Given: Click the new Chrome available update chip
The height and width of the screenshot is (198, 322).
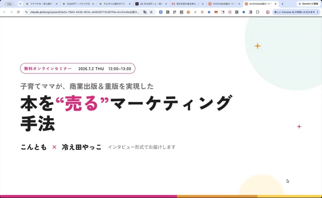Looking at the screenshot, I should pos(296,12).
